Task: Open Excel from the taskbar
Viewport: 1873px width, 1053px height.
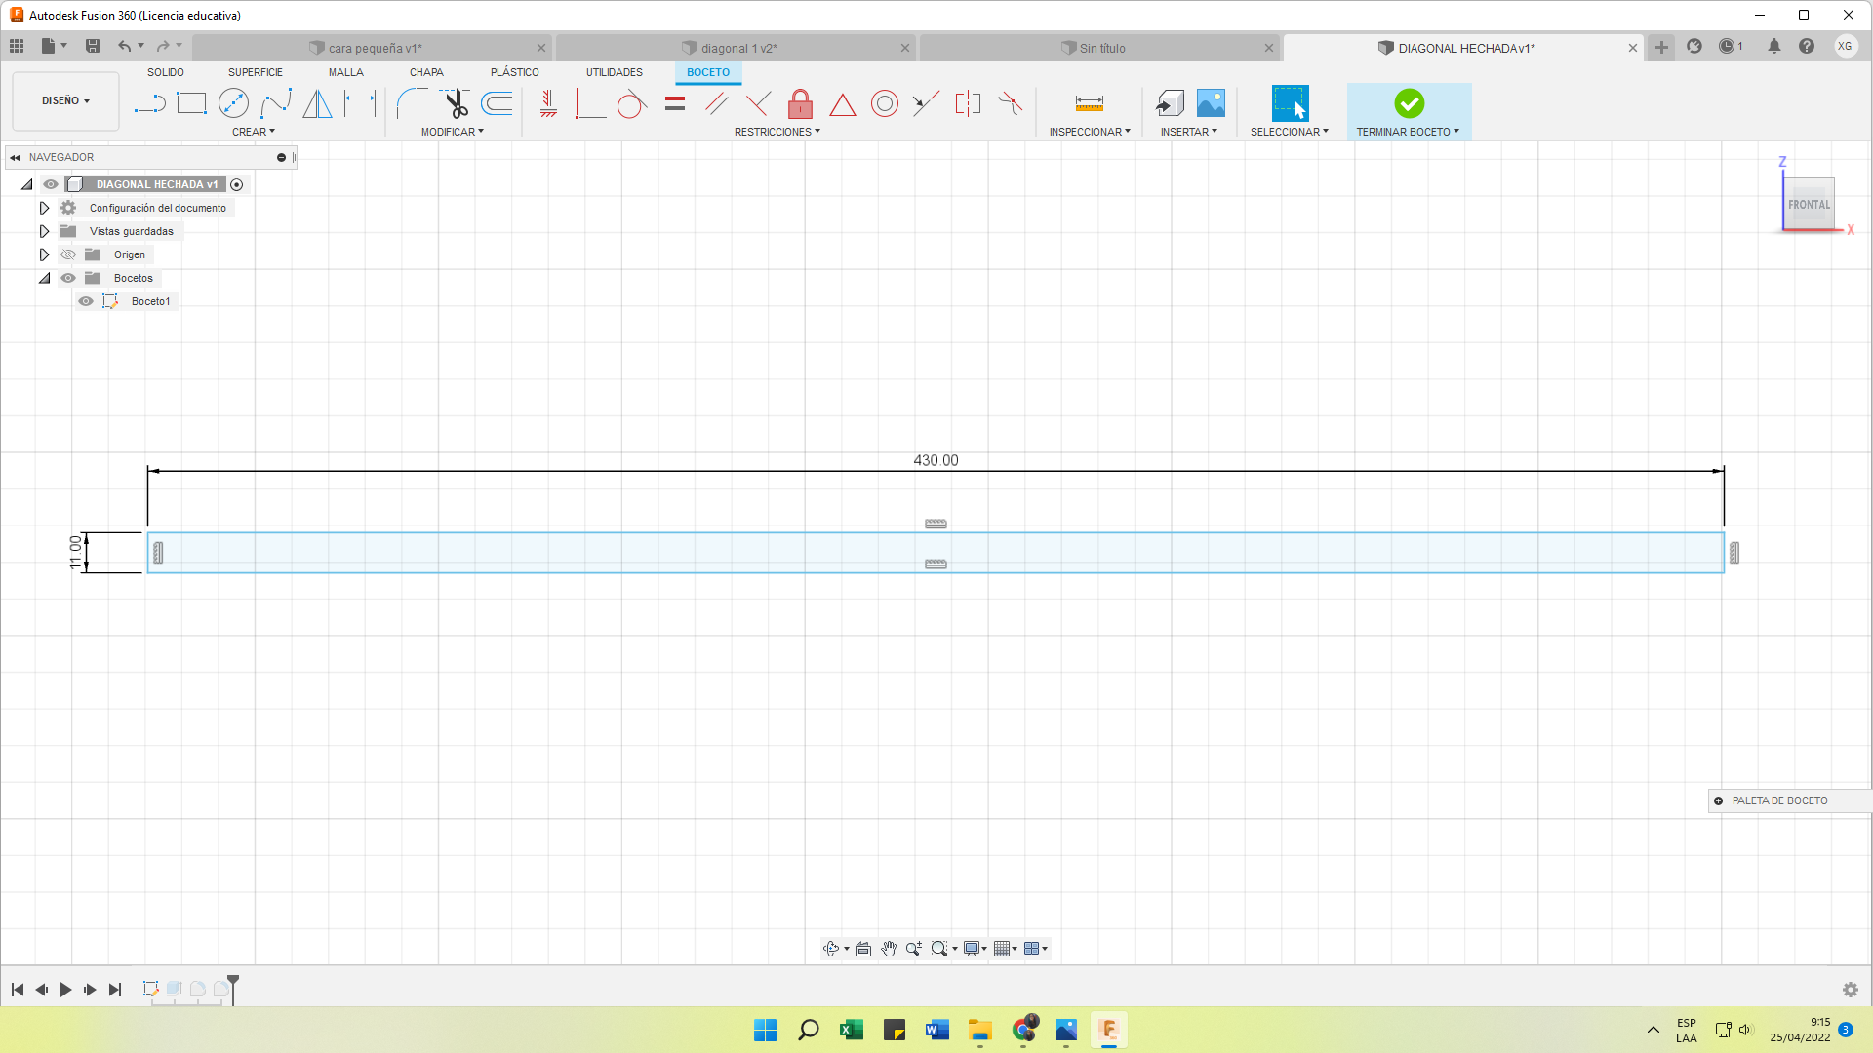Action: (851, 1030)
